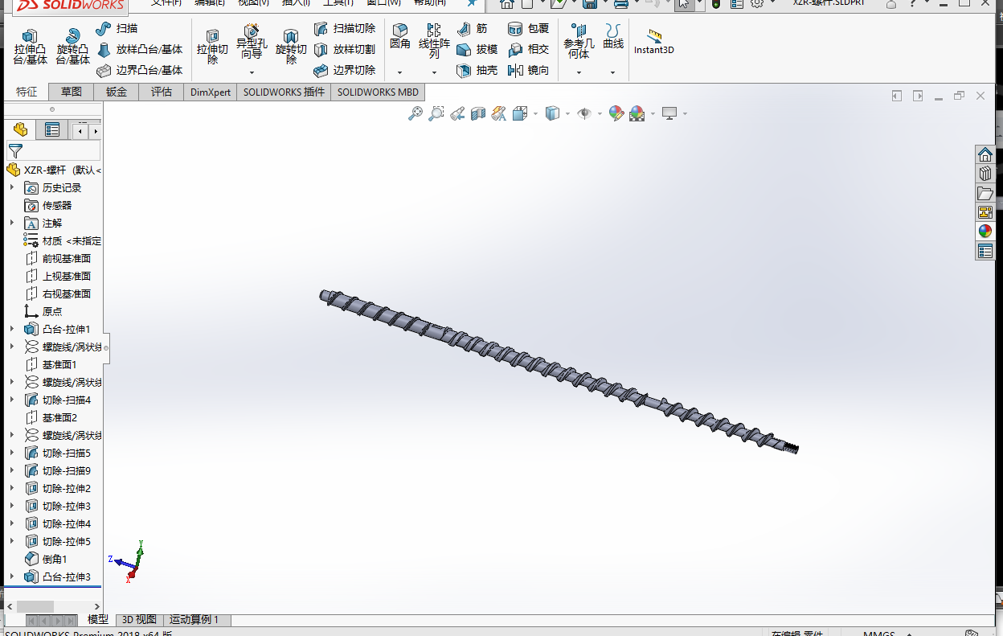The width and height of the screenshot is (1003, 636).
Task: Toggle the Section View icon
Action: [x=478, y=113]
